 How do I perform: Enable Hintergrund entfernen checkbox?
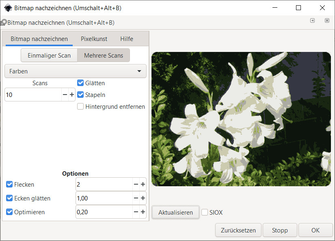[80, 106]
